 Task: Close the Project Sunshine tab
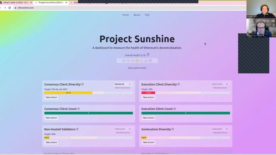coord(66,3)
